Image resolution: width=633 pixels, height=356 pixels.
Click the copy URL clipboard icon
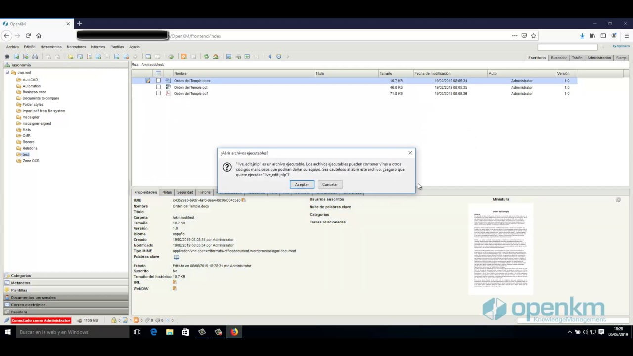174,282
